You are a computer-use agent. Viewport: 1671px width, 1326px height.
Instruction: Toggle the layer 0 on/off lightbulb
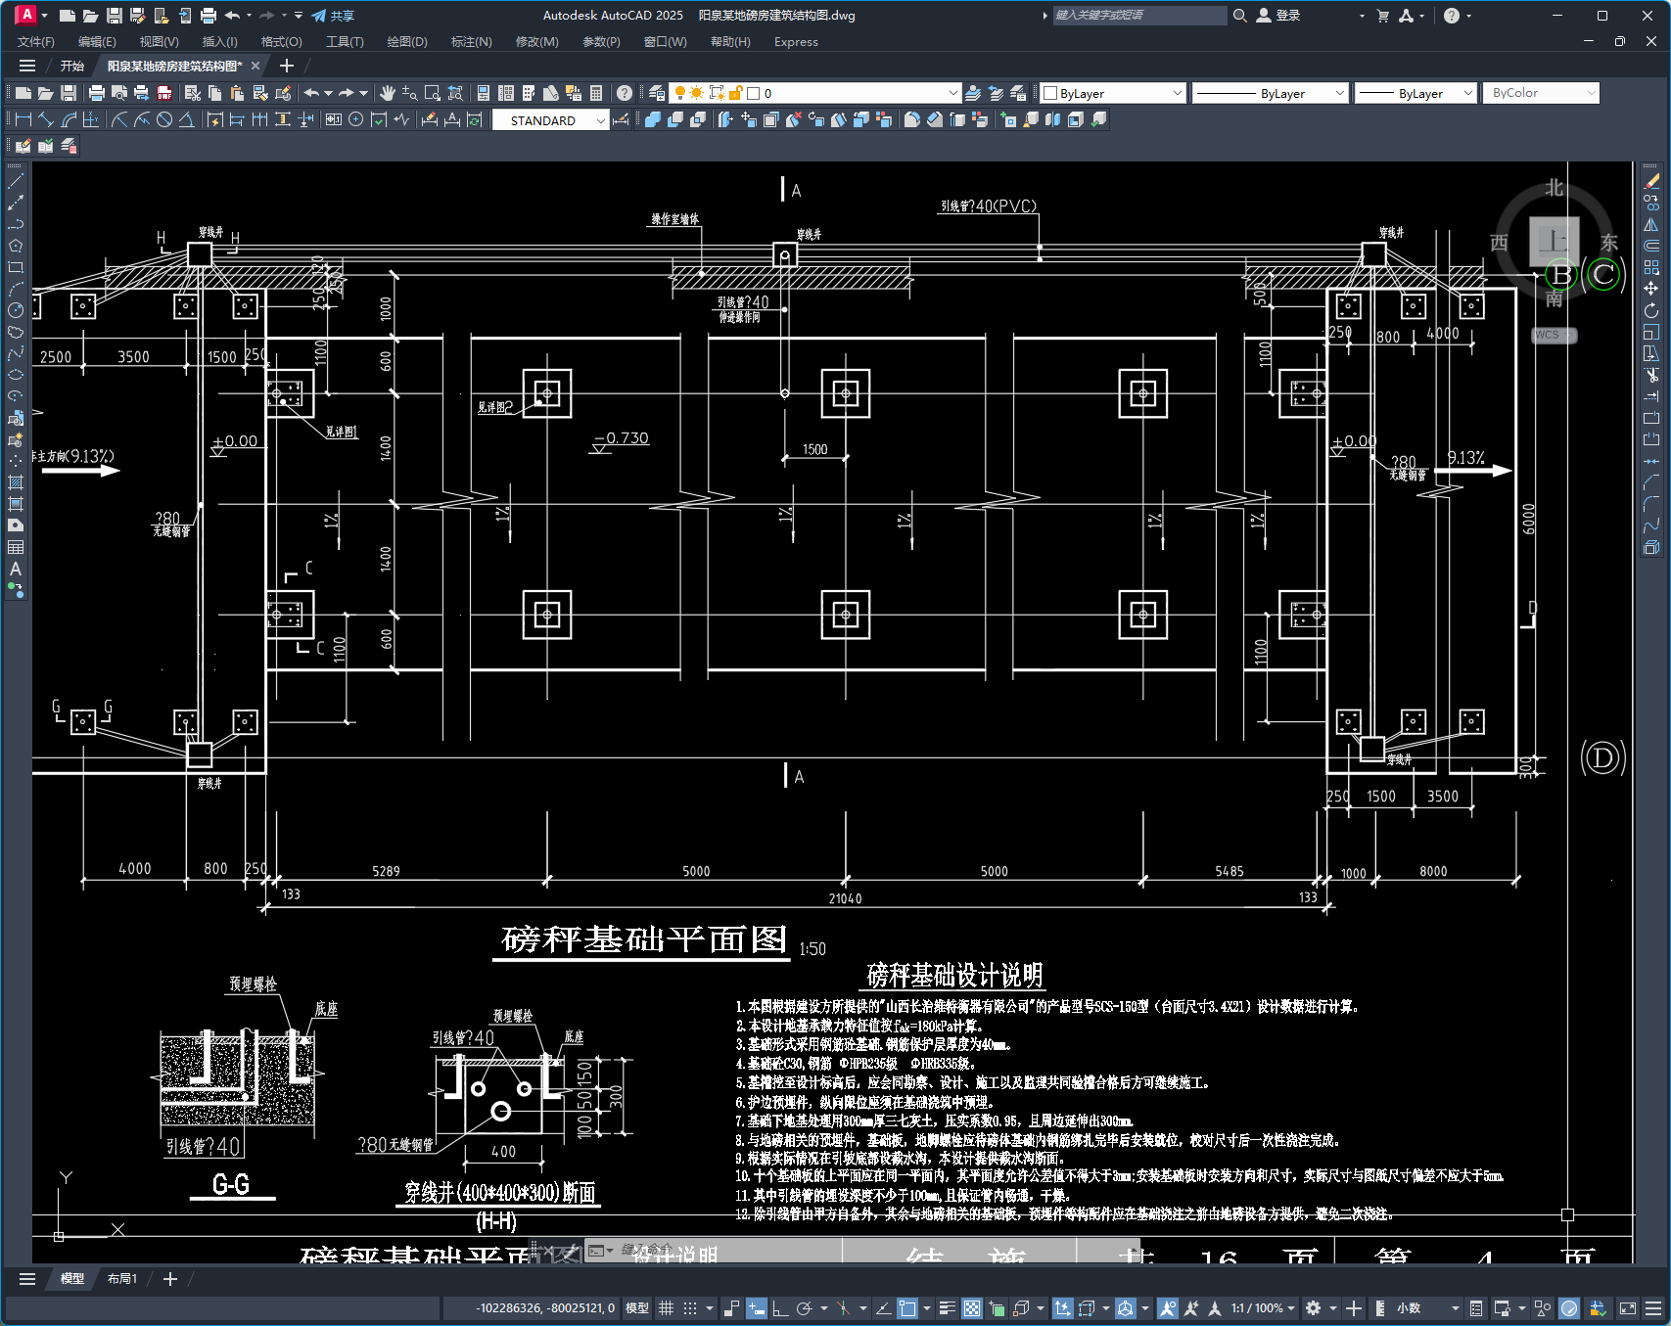coord(679,93)
